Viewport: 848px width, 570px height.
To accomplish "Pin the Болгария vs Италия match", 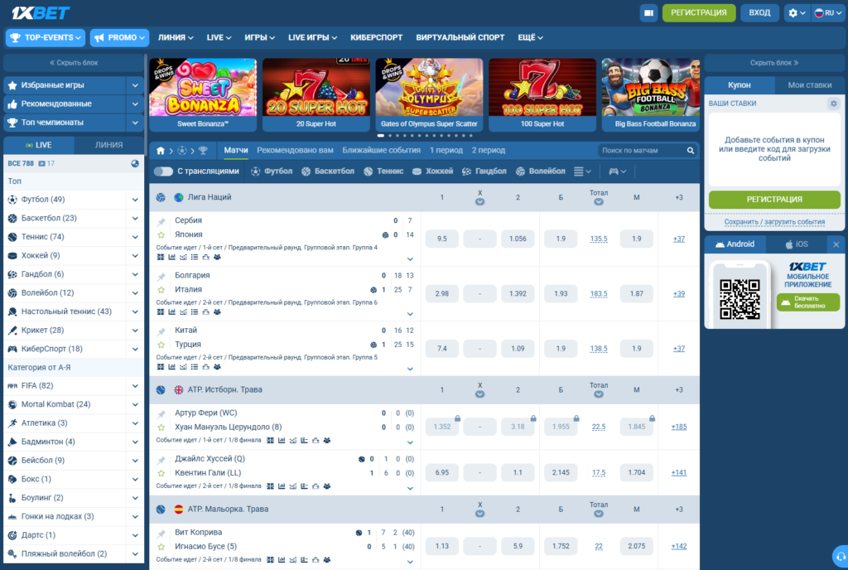I will [x=161, y=277].
